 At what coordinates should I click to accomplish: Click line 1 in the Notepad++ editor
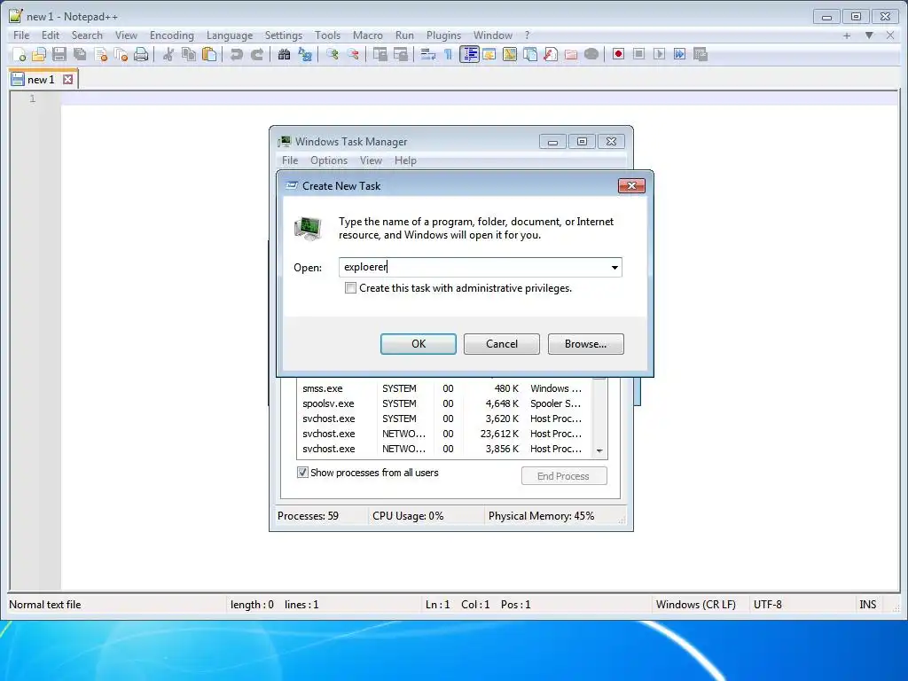[x=480, y=98]
